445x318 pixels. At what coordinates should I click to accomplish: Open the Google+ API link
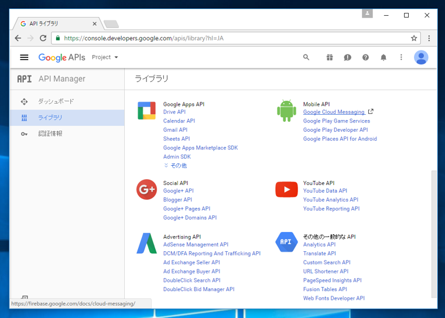pyautogui.click(x=178, y=191)
